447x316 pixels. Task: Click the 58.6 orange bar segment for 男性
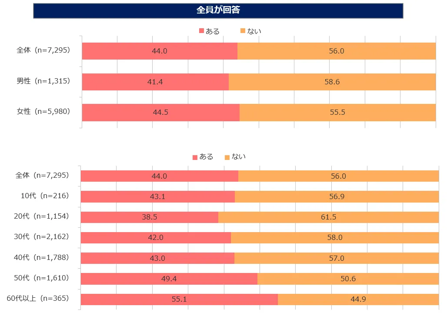pyautogui.click(x=332, y=82)
